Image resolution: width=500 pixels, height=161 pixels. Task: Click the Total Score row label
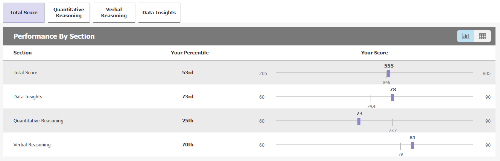[x=25, y=73]
